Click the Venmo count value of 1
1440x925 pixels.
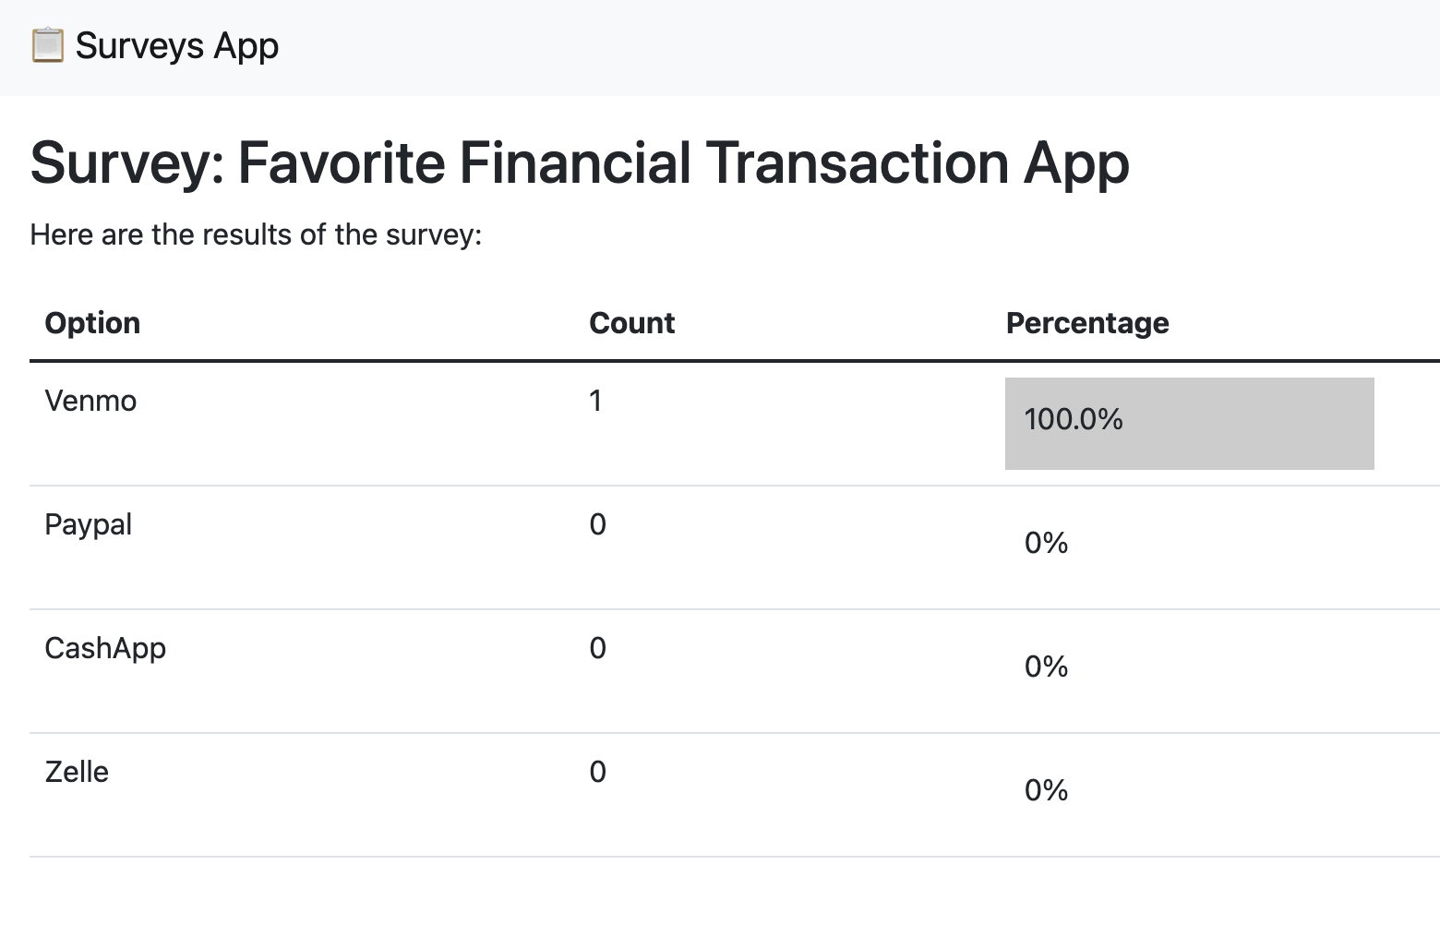tap(595, 401)
